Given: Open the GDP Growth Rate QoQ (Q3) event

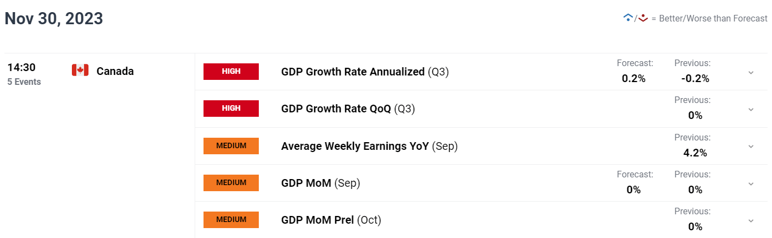Looking at the screenshot, I should (348, 109).
